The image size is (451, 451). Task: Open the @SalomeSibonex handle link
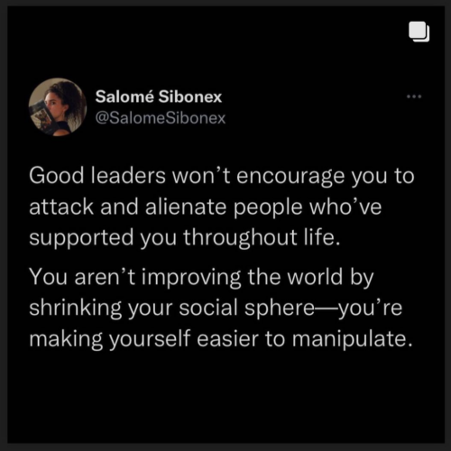point(161,118)
